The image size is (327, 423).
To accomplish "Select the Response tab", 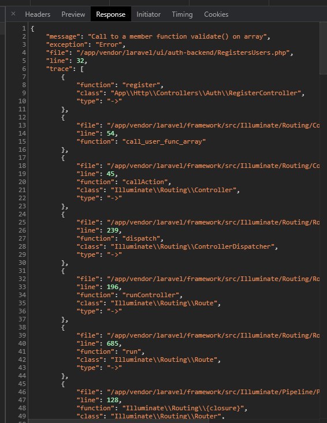I will [x=111, y=14].
